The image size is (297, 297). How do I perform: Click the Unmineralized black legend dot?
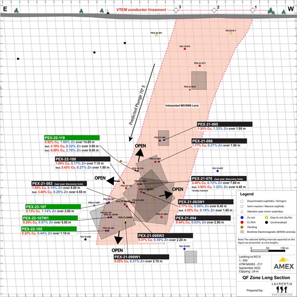pyautogui.click(x=267, y=222)
